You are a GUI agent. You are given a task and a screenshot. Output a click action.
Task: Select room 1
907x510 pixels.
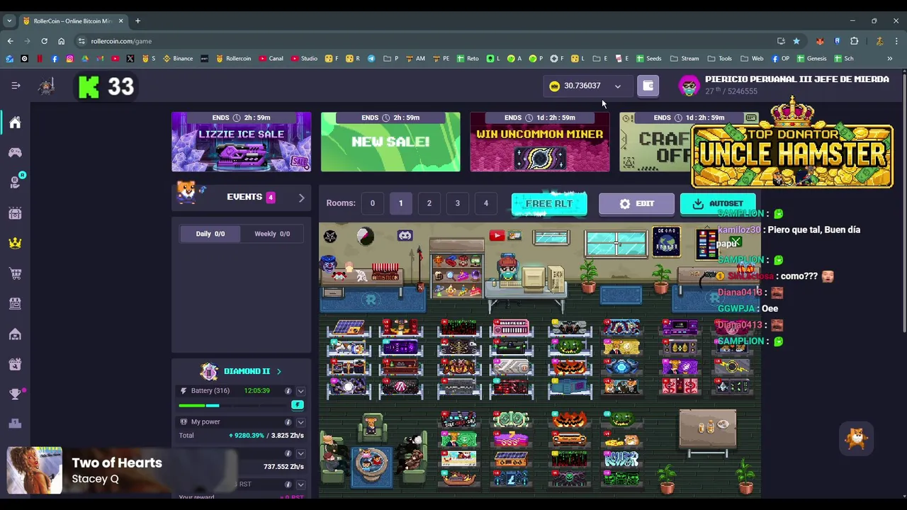(x=400, y=203)
